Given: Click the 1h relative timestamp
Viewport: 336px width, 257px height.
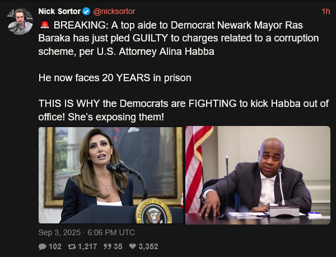Looking at the screenshot, I should click(x=326, y=12).
